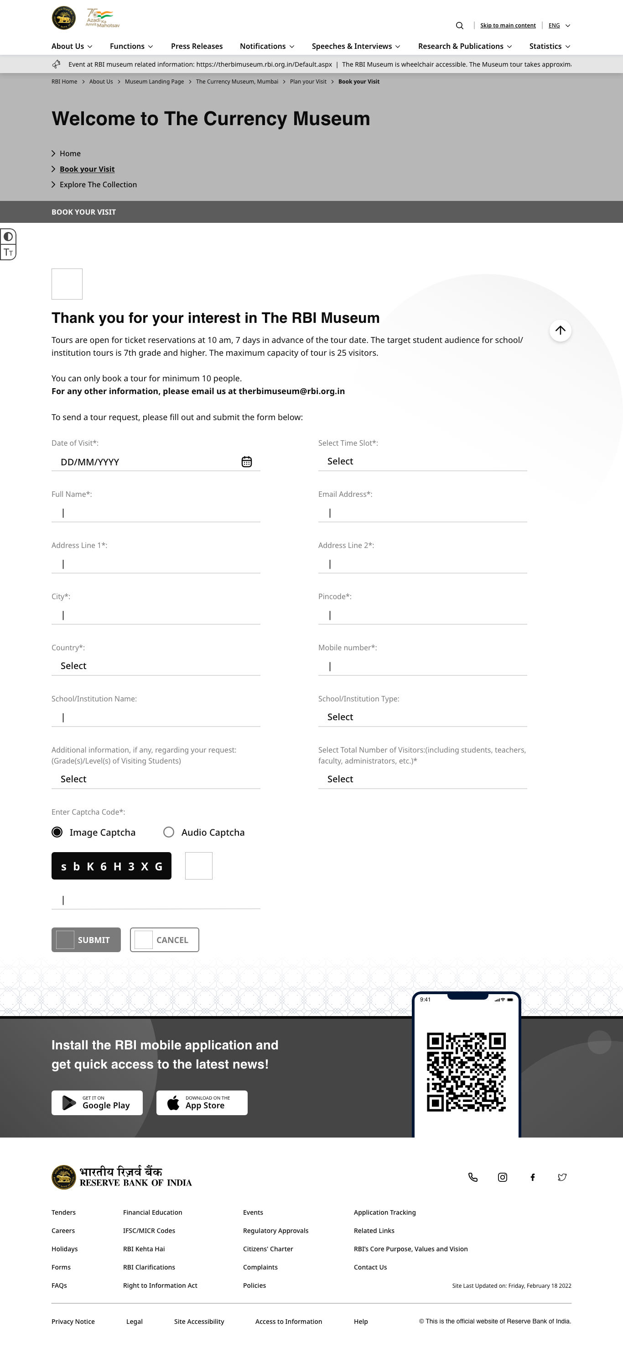Click the text size adjustment icon
The image size is (623, 1354).
8,252
